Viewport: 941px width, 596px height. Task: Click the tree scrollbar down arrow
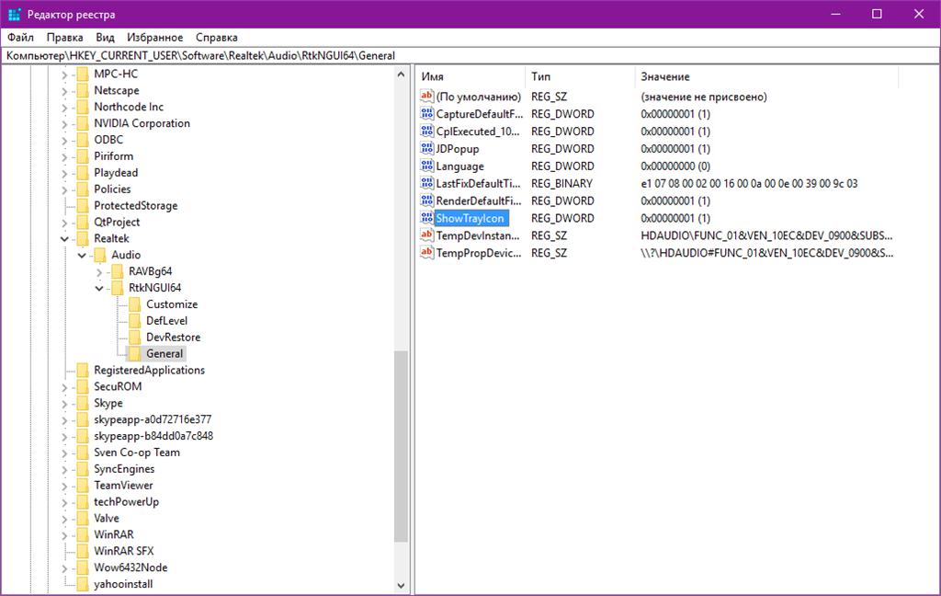pos(401,585)
